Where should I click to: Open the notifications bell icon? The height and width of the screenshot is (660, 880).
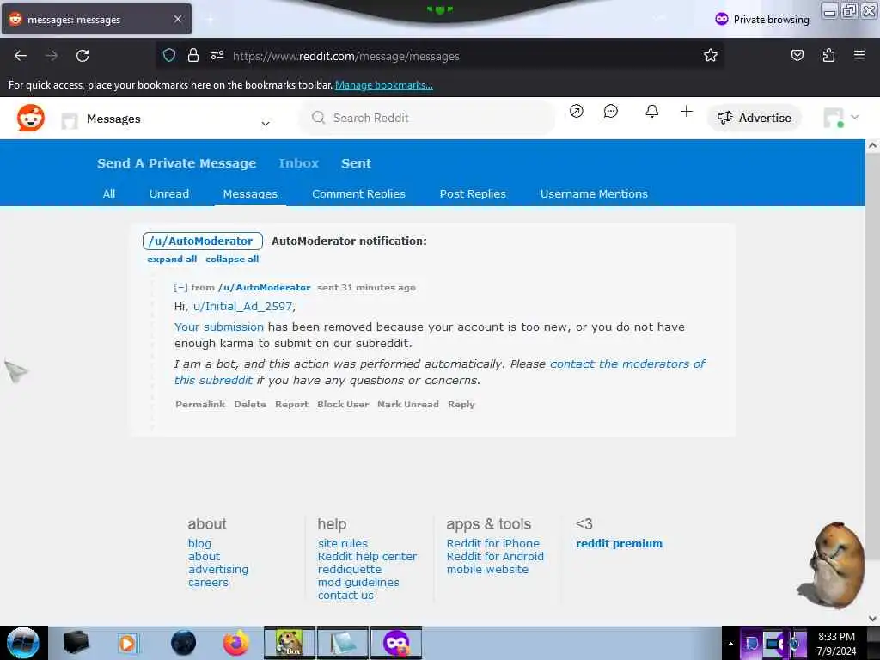point(651,111)
